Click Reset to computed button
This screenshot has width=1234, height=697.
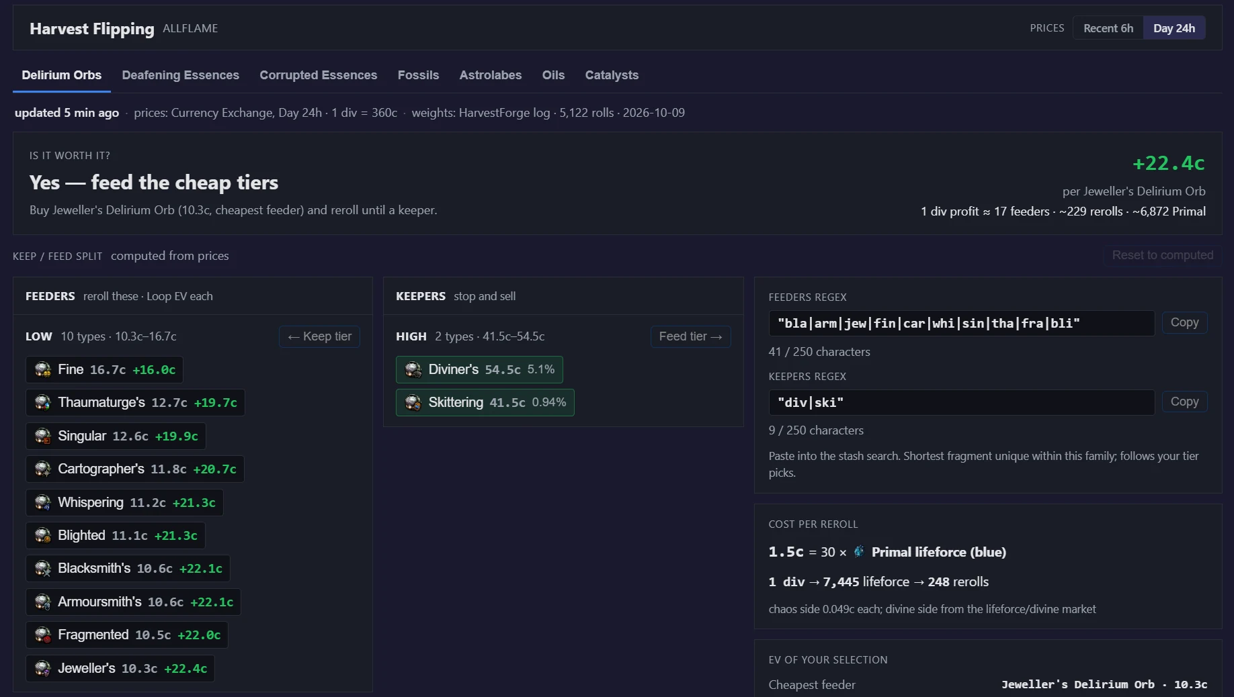click(x=1163, y=255)
